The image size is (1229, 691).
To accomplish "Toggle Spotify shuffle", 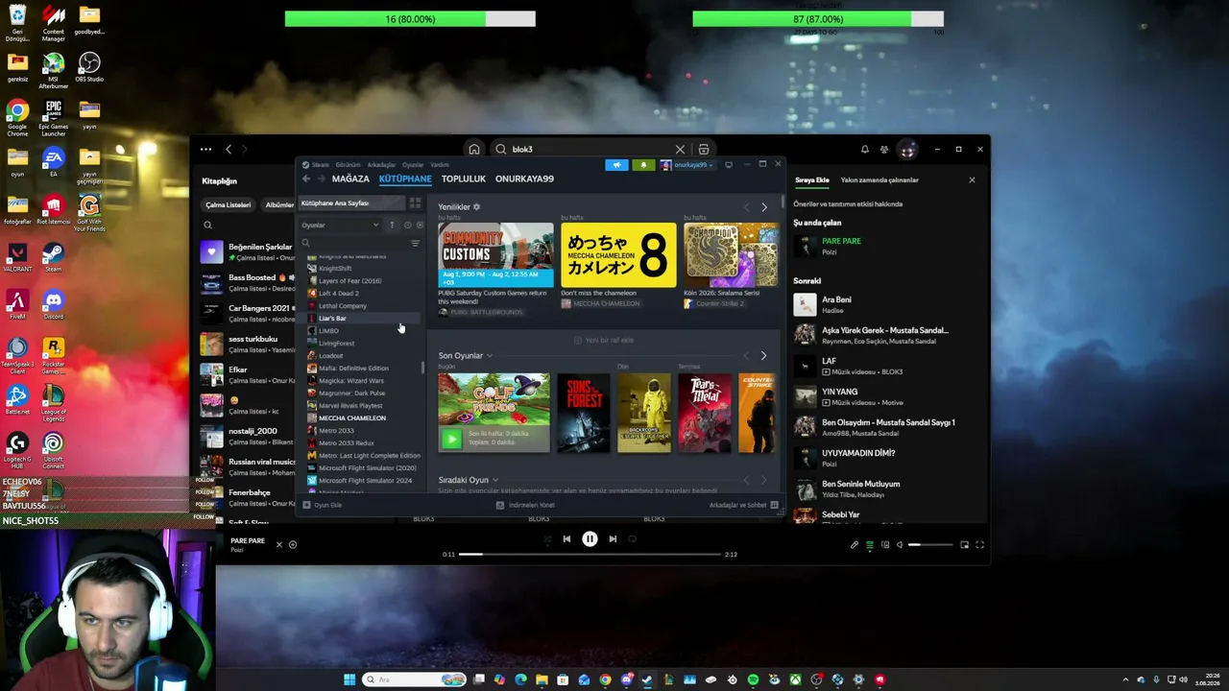I will [547, 539].
